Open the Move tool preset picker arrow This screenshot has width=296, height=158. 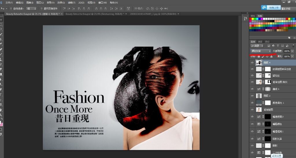[x=6, y=8]
